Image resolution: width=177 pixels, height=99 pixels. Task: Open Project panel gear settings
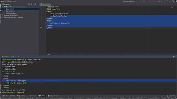[35, 4]
